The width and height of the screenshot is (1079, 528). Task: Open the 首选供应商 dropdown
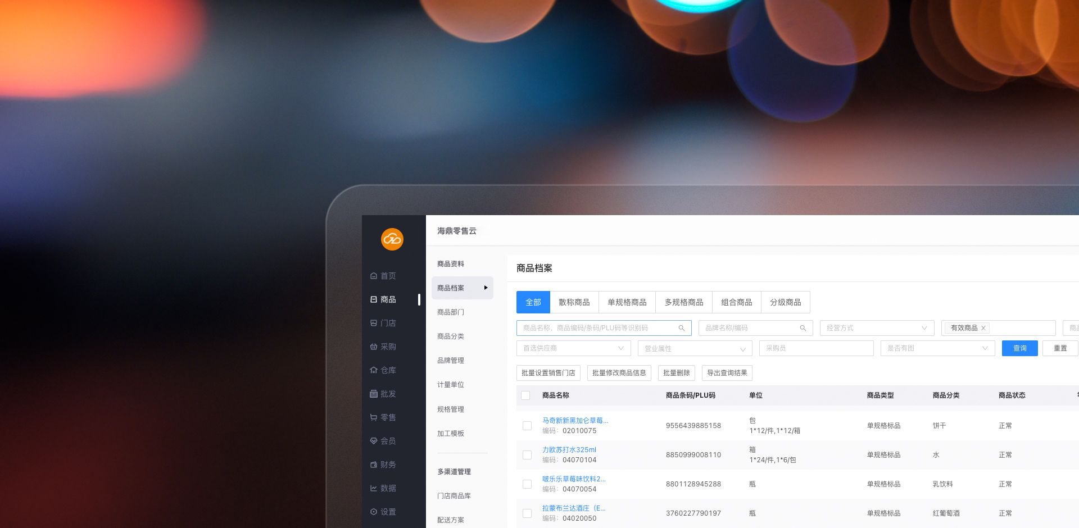574,348
